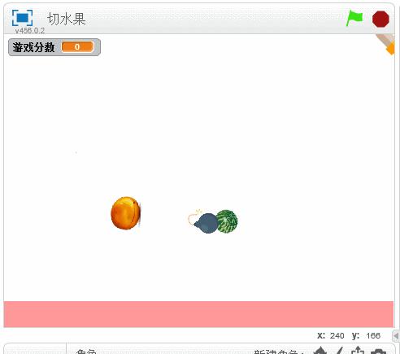Click the knife sprite in stage corner
The image size is (400, 354).
tap(385, 44)
